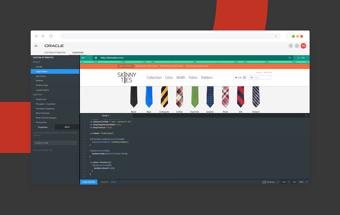
Task: Switch to the Custom Attributes tab
Action: (x=55, y=53)
